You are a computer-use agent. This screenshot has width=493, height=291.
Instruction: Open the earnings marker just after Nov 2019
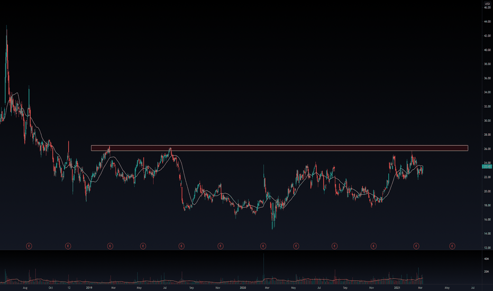click(x=221, y=246)
